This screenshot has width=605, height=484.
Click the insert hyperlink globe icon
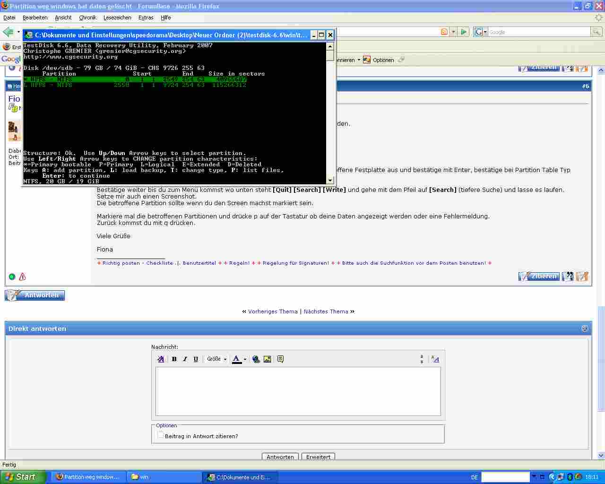pos(256,359)
